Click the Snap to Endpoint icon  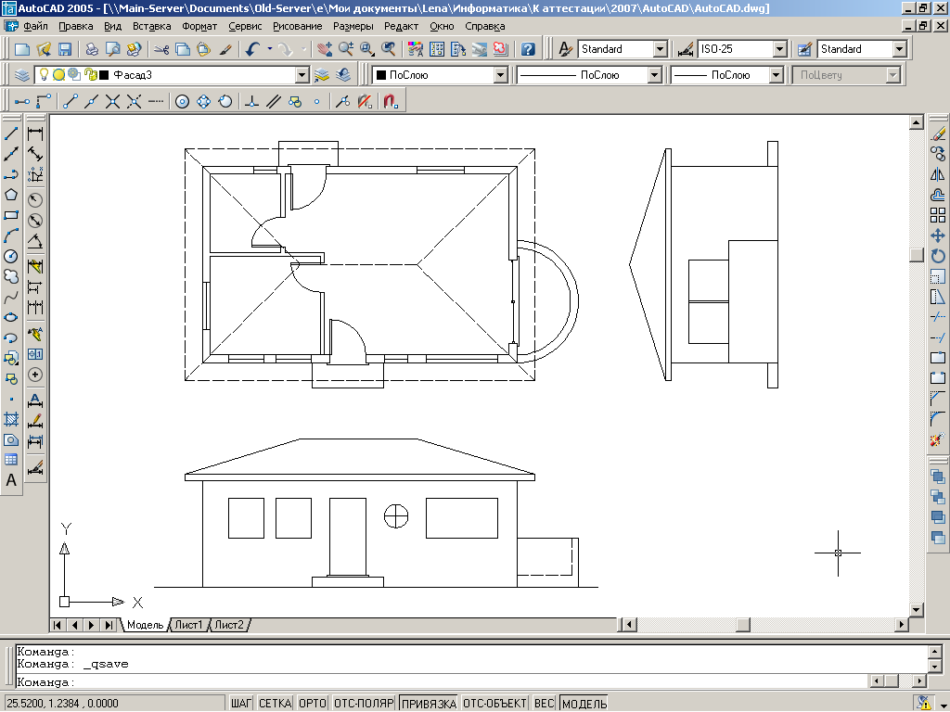71,101
